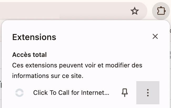Click the Click To Call extension logo

[19, 93]
